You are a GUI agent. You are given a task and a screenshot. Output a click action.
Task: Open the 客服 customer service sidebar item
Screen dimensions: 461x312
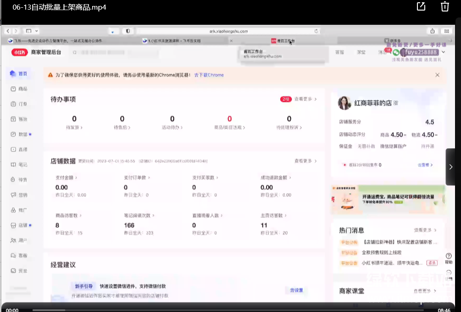pos(18,256)
